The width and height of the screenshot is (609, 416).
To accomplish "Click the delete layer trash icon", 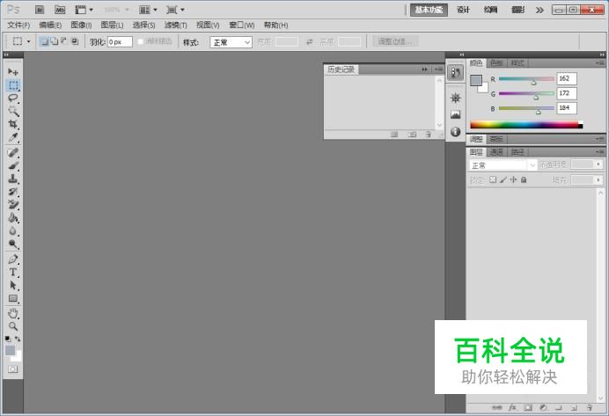I will [x=590, y=407].
